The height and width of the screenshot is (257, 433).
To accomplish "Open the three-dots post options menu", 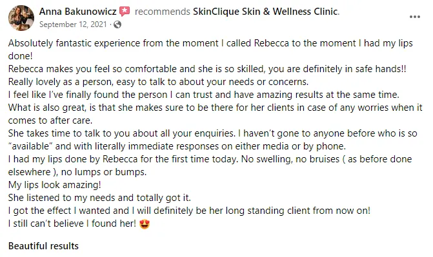I will (414, 17).
